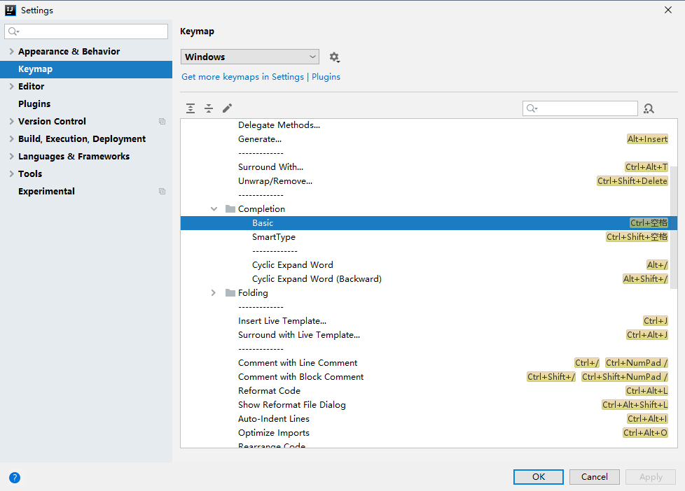Click the Ctrl+Shift+Delete shortcut label
Screen dimensions: 685x491
632,181
